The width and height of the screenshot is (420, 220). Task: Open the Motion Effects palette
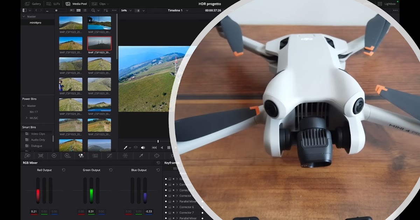point(95,156)
